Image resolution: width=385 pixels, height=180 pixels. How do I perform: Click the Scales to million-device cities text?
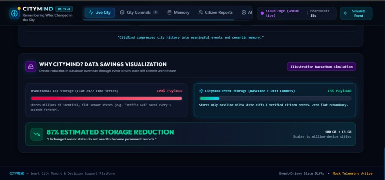coord(322,136)
